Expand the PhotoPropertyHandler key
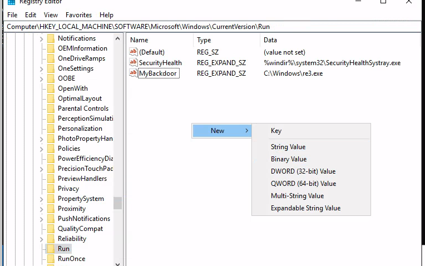Image resolution: width=425 pixels, height=266 pixels. pos(42,139)
